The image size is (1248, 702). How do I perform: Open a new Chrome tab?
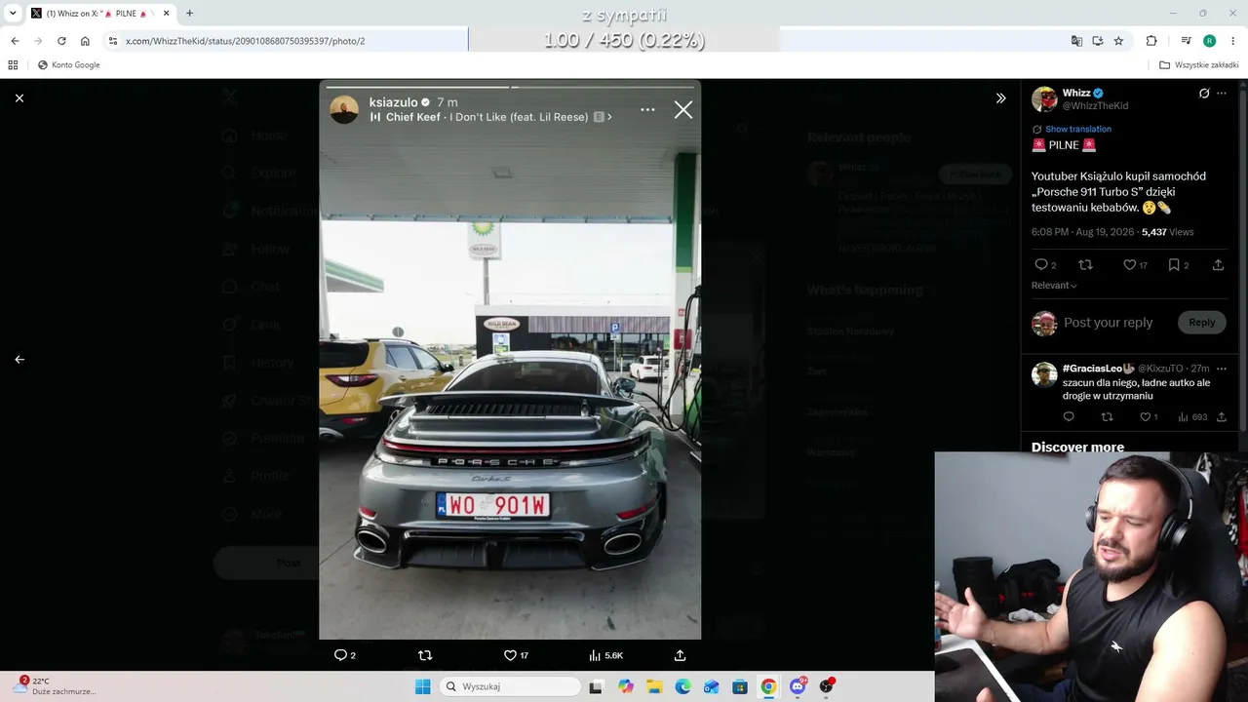189,14
